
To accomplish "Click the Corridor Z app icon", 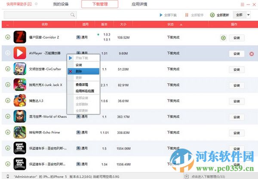I will [x=20, y=37].
